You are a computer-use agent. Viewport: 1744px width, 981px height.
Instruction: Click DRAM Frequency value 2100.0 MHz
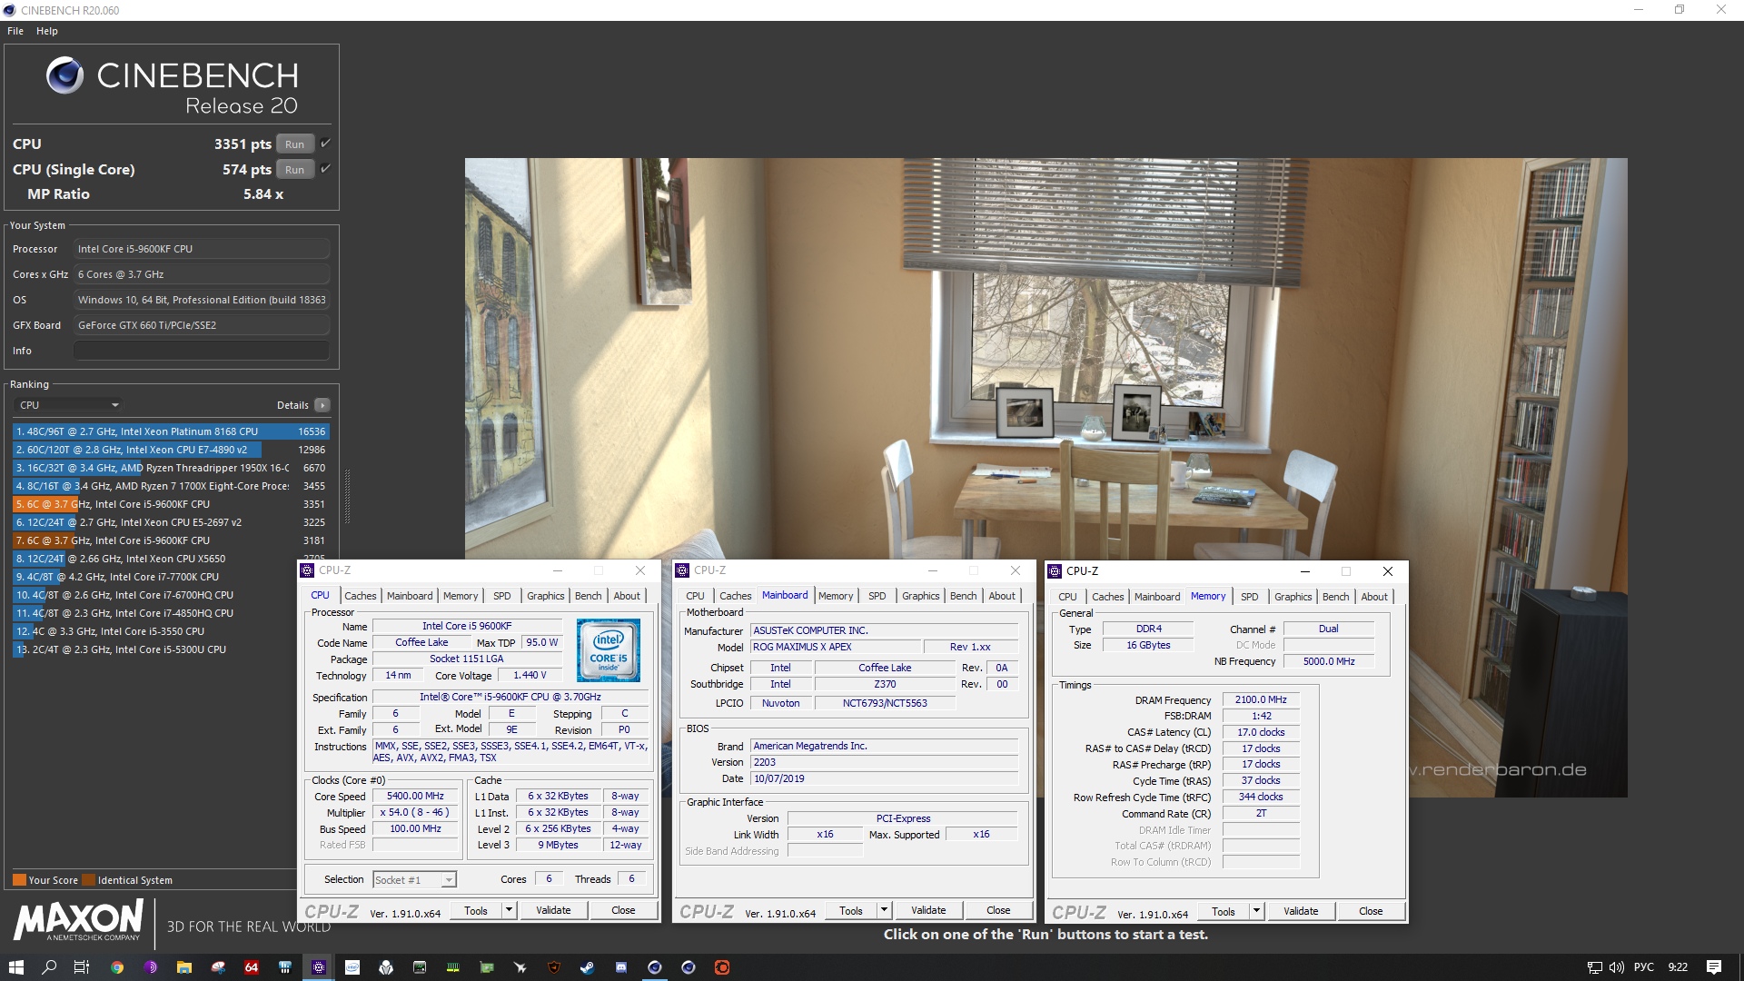[x=1261, y=699]
